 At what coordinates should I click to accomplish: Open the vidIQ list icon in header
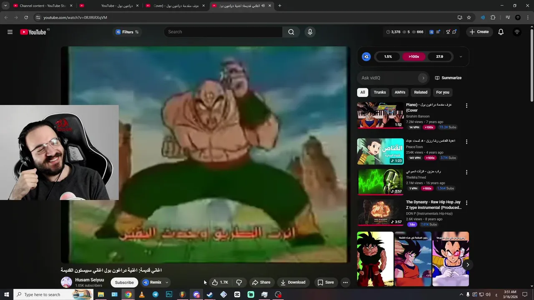438,32
